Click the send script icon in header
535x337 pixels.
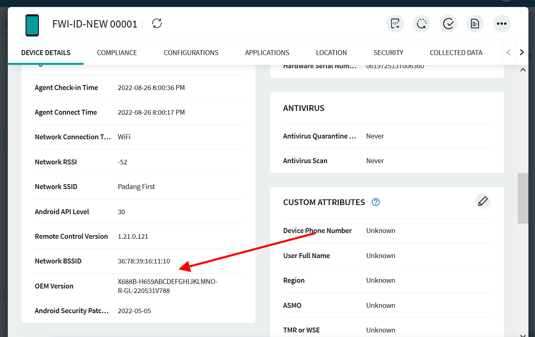point(395,24)
